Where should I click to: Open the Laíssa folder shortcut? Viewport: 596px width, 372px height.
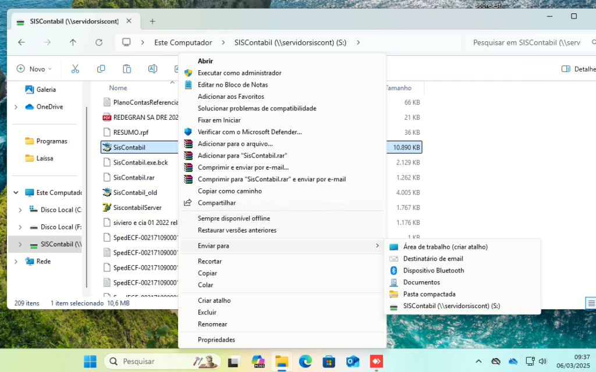point(39,158)
